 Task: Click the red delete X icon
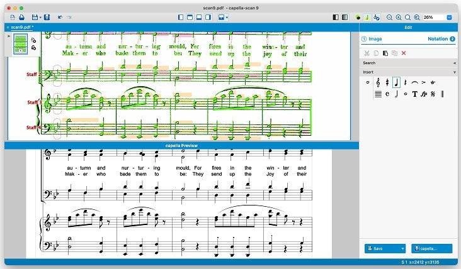[404, 53]
